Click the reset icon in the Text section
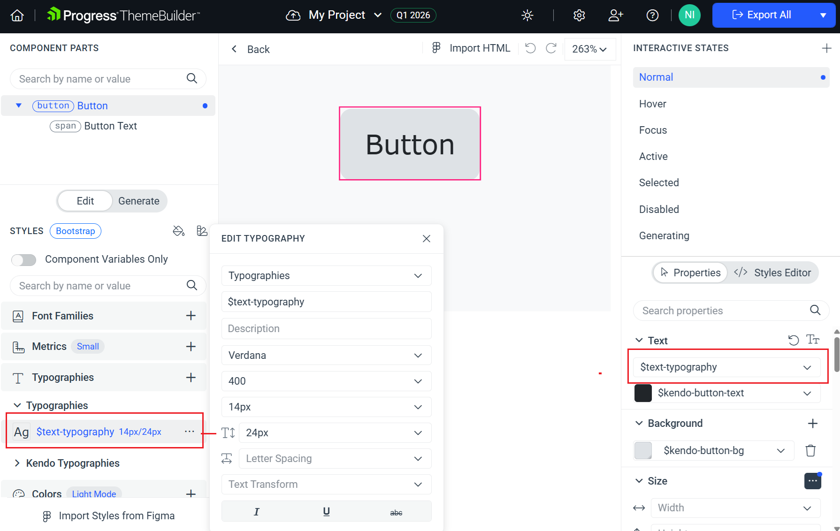Image resolution: width=840 pixels, height=531 pixels. pos(794,340)
